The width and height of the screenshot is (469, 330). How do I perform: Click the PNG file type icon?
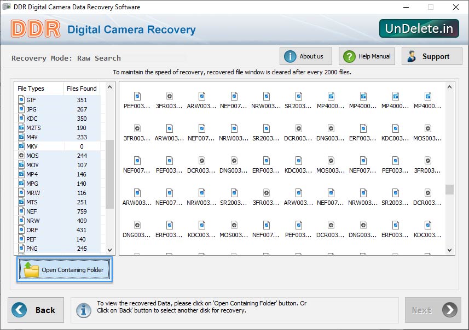[21, 248]
